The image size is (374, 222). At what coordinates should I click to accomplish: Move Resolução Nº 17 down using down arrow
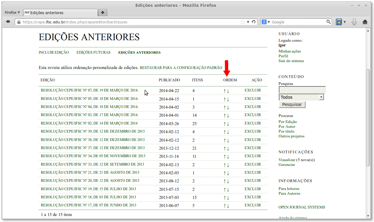point(228,205)
